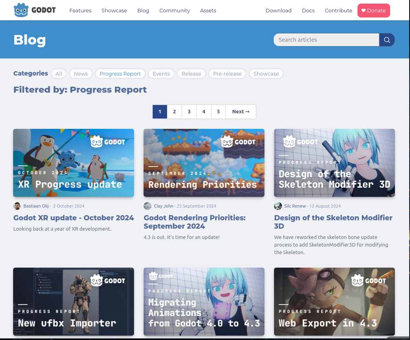Open the Skeleton Modifier 3D thumbnail

[x=334, y=163]
